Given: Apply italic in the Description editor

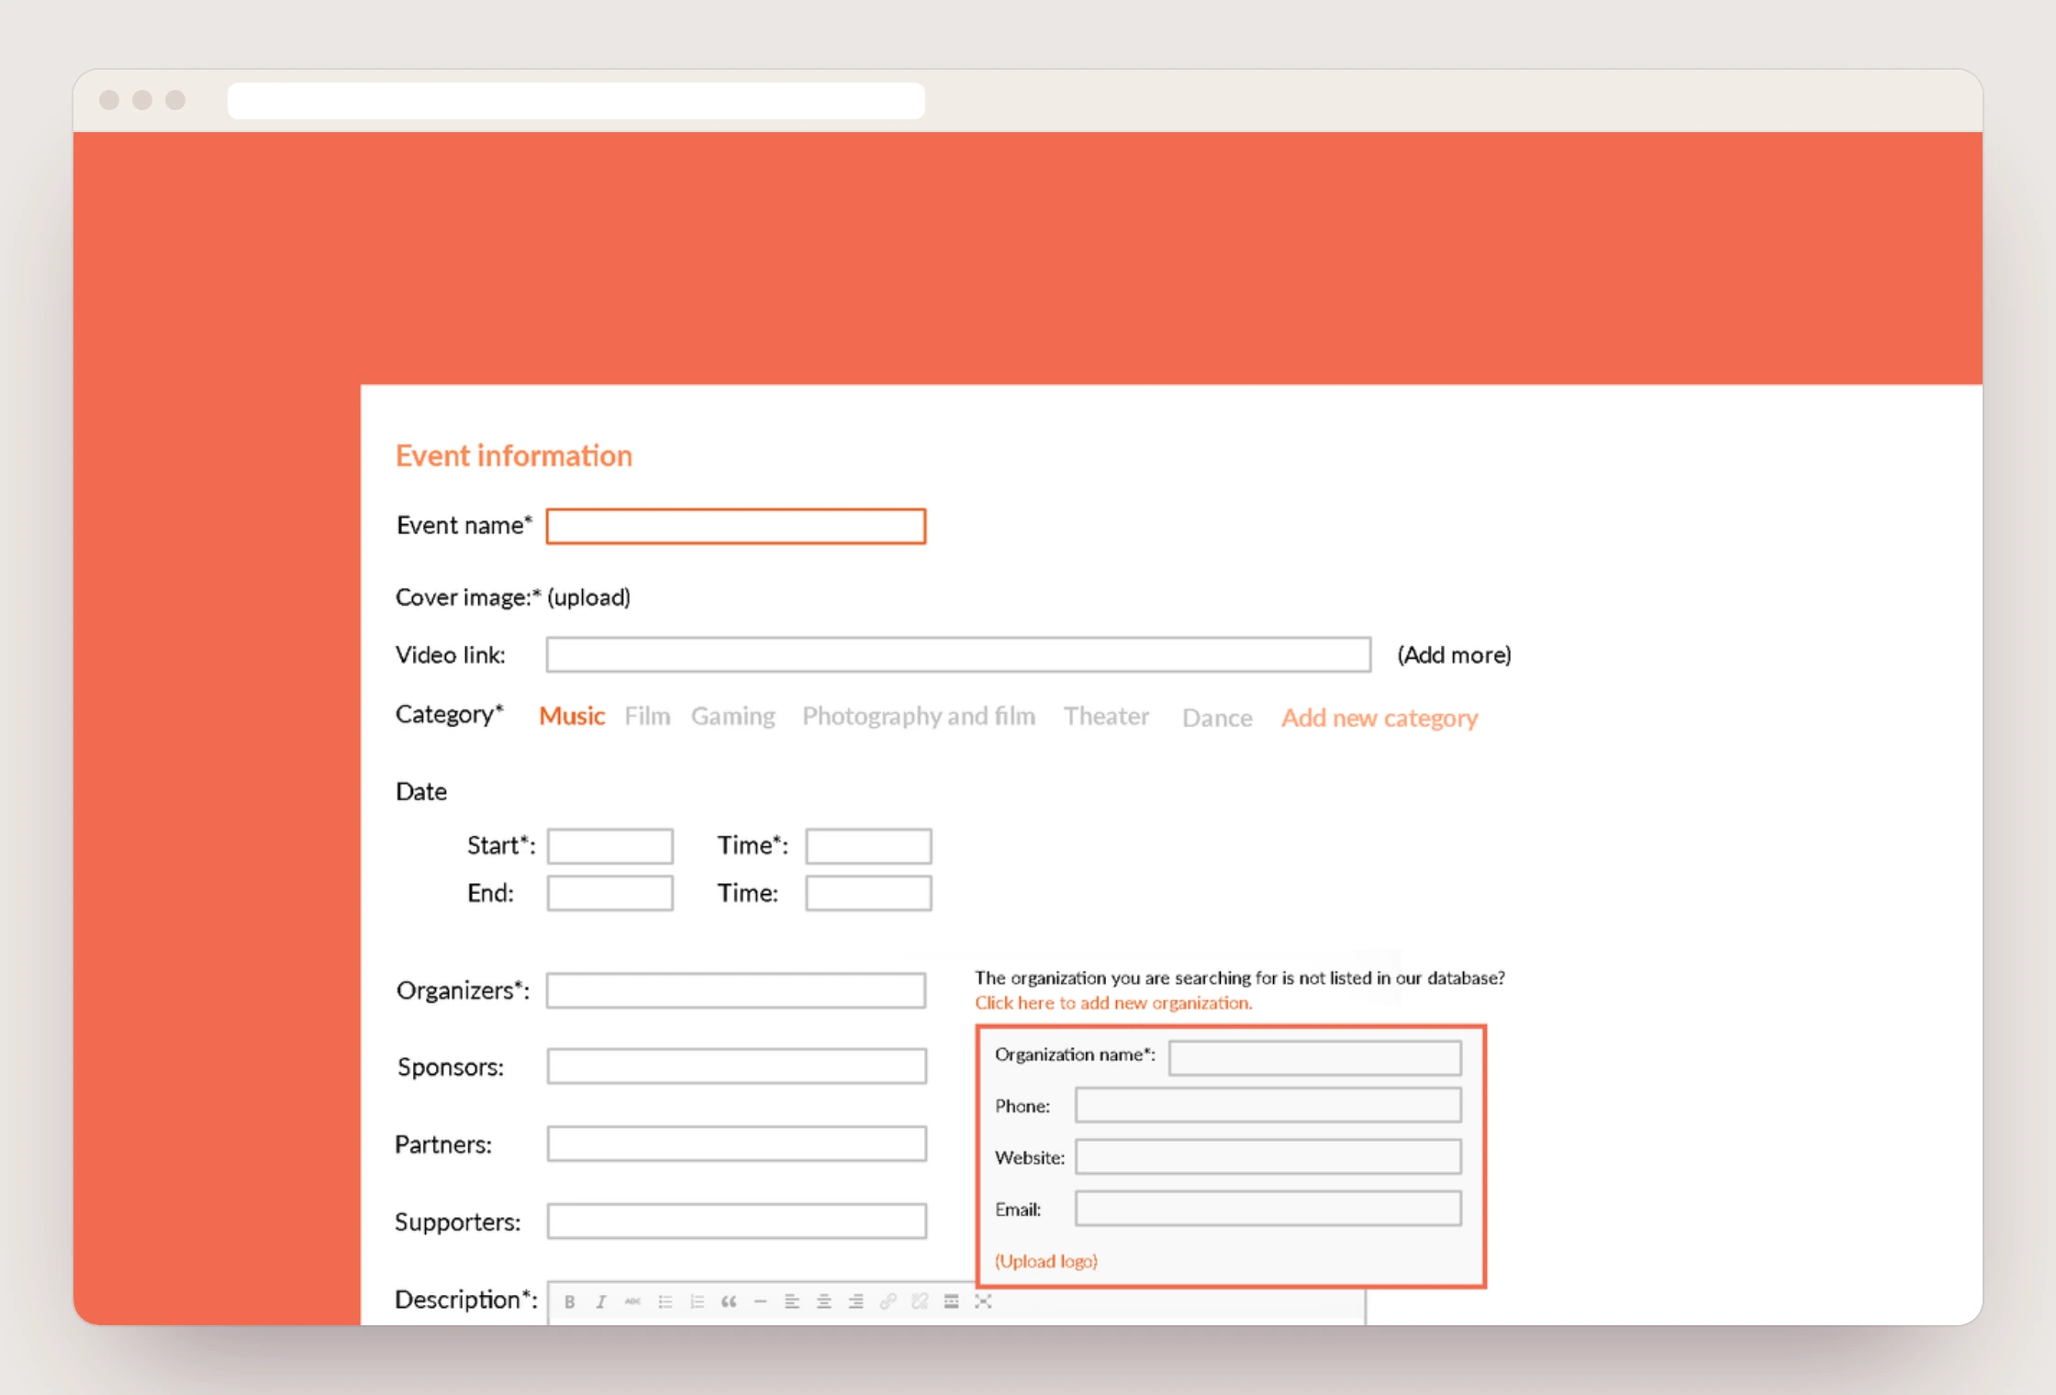Looking at the screenshot, I should click(x=601, y=1301).
